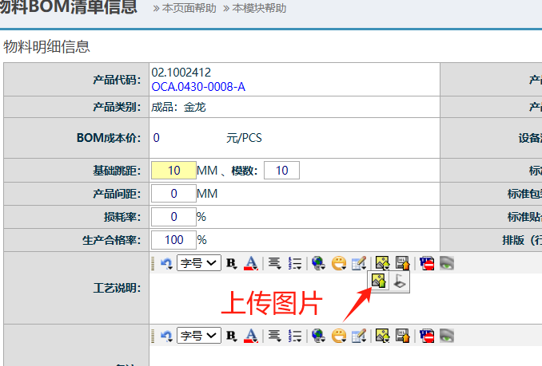Toggle bold in the 工艺说明 editor toolbar
This screenshot has height=366, width=542.
tap(232, 263)
